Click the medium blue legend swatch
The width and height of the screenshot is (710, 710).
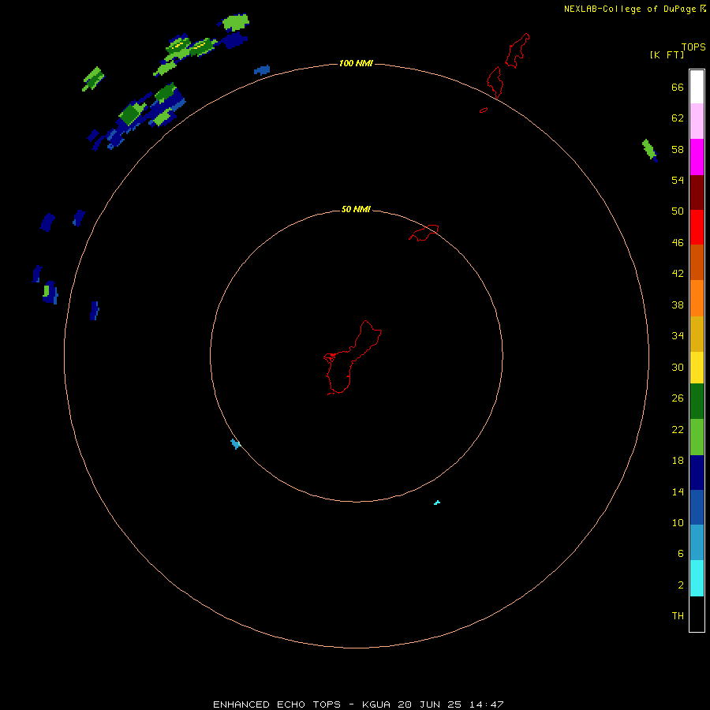[x=697, y=507]
